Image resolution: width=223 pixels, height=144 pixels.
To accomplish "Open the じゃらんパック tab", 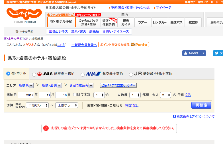I will [x=88, y=22].
